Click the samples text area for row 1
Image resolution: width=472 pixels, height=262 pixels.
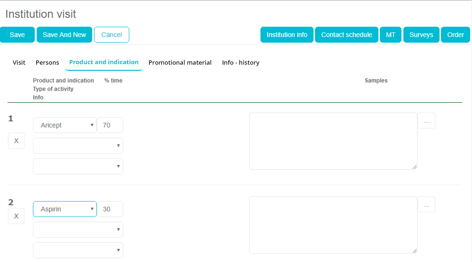tap(333, 141)
